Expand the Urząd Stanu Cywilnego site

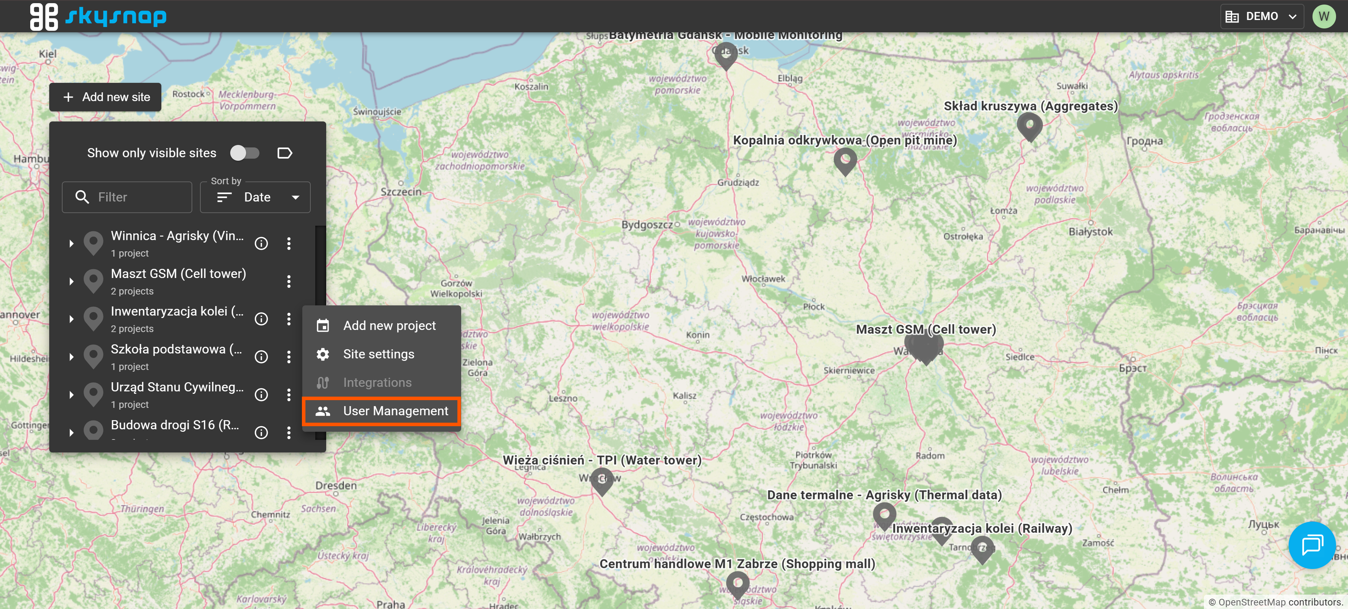(x=71, y=395)
